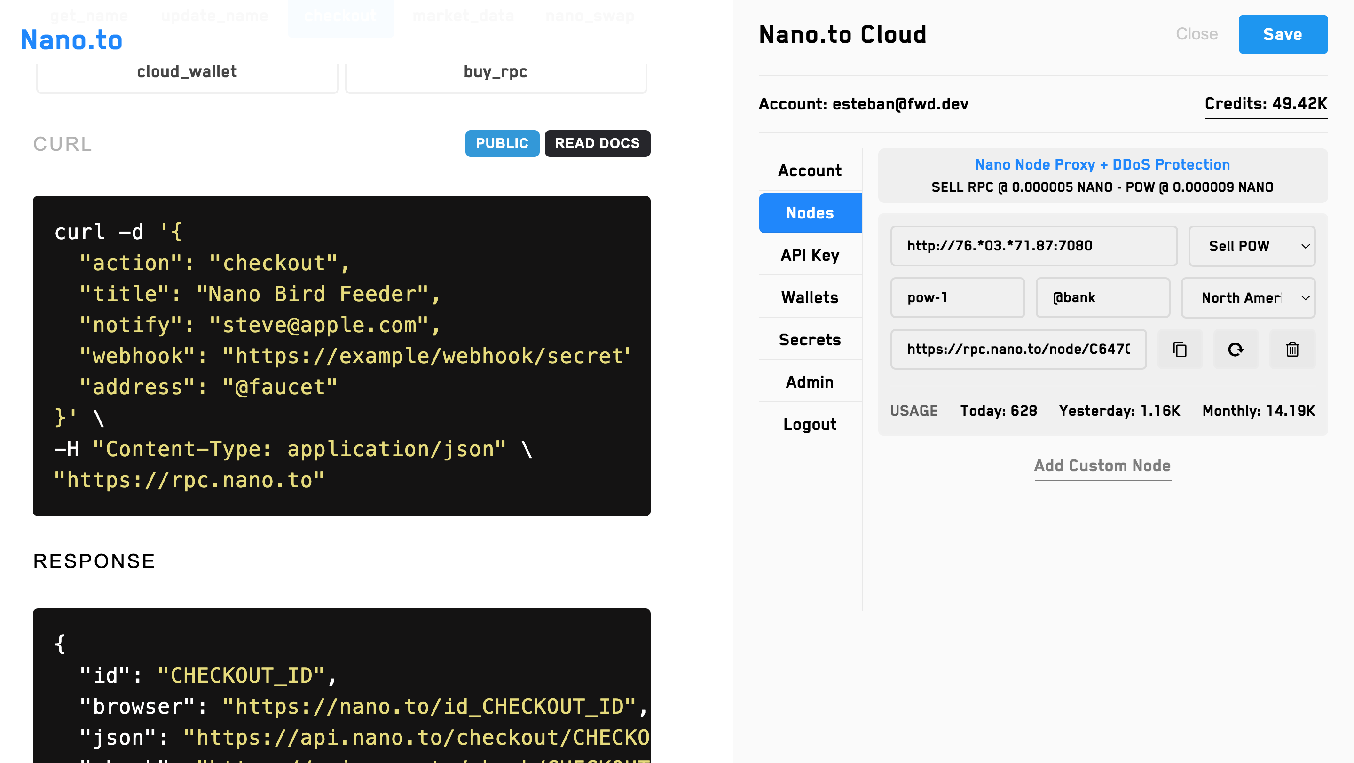Select the Admin tab
This screenshot has height=763, width=1354.
click(810, 382)
